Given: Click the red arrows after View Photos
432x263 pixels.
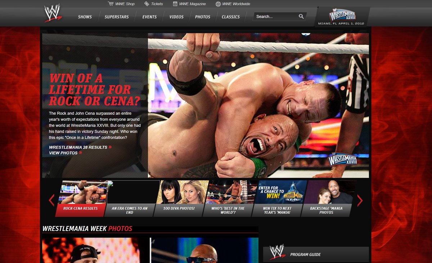Looking at the screenshot, I should pyautogui.click(x=80, y=153).
